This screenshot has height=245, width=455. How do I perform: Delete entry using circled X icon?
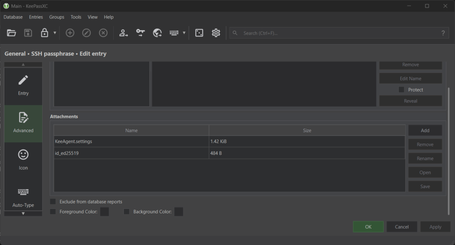pyautogui.click(x=103, y=33)
